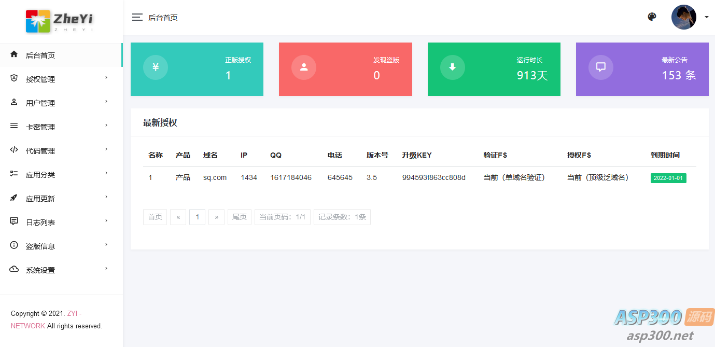
Task: Click the 正版授权 stat card
Action: pos(197,69)
